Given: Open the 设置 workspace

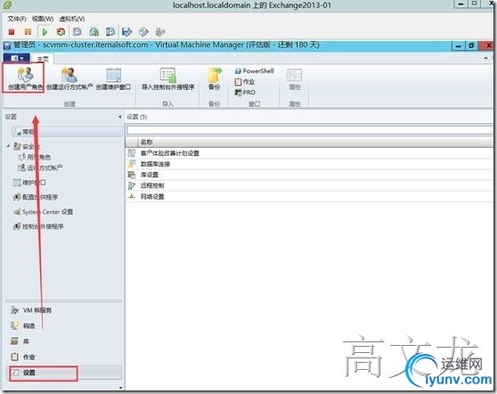Looking at the screenshot, I should 64,373.
